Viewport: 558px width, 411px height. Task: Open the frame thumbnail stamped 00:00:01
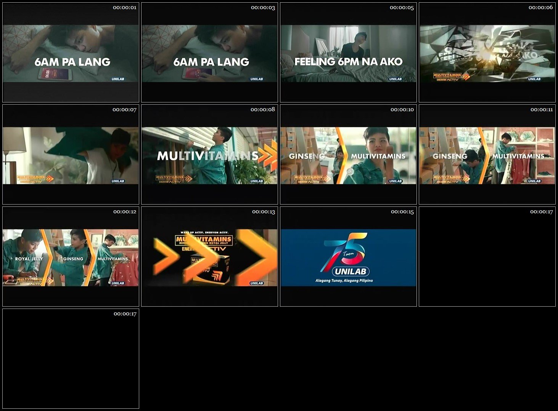(71, 53)
